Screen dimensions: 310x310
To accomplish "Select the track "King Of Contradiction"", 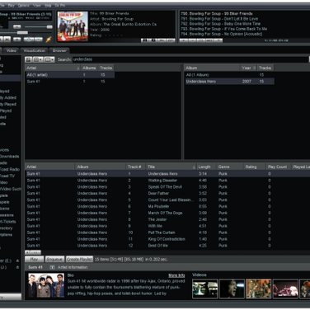I will click(x=167, y=239).
